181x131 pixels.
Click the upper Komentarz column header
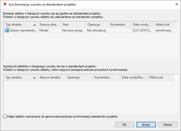[119, 24]
